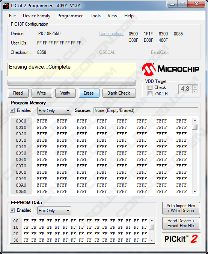Increase VDD voltage with up arrow
This screenshot has width=208, height=254.
[195, 87]
